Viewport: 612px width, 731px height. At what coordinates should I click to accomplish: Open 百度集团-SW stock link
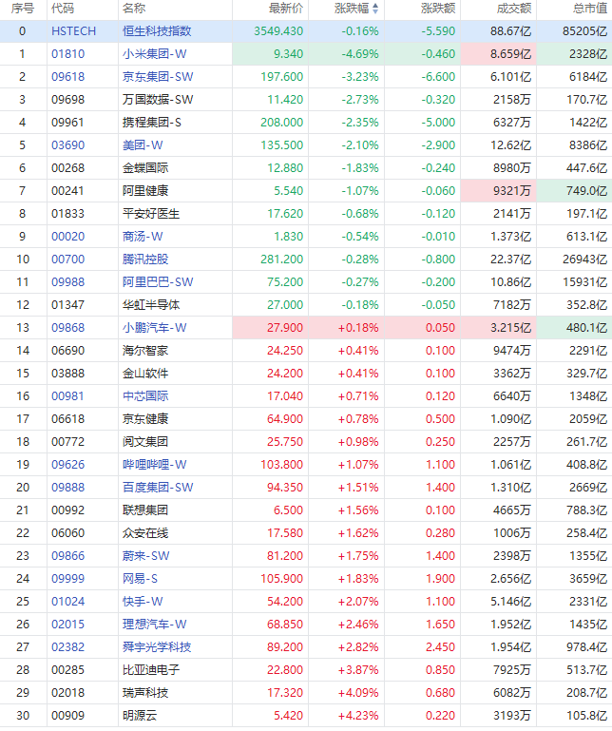158,488
